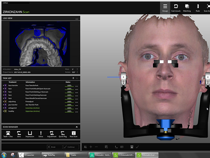210x158 pixels.
Task: Collapse the Scan Manager panel
Action: pos(77,127)
